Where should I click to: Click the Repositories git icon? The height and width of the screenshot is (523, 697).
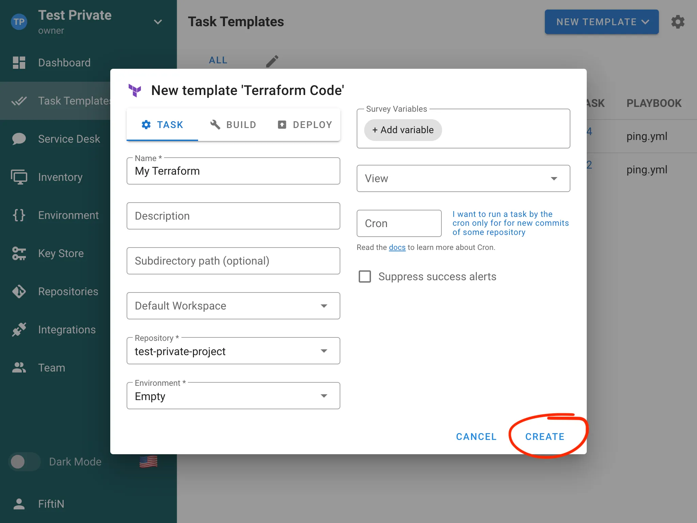(x=19, y=291)
